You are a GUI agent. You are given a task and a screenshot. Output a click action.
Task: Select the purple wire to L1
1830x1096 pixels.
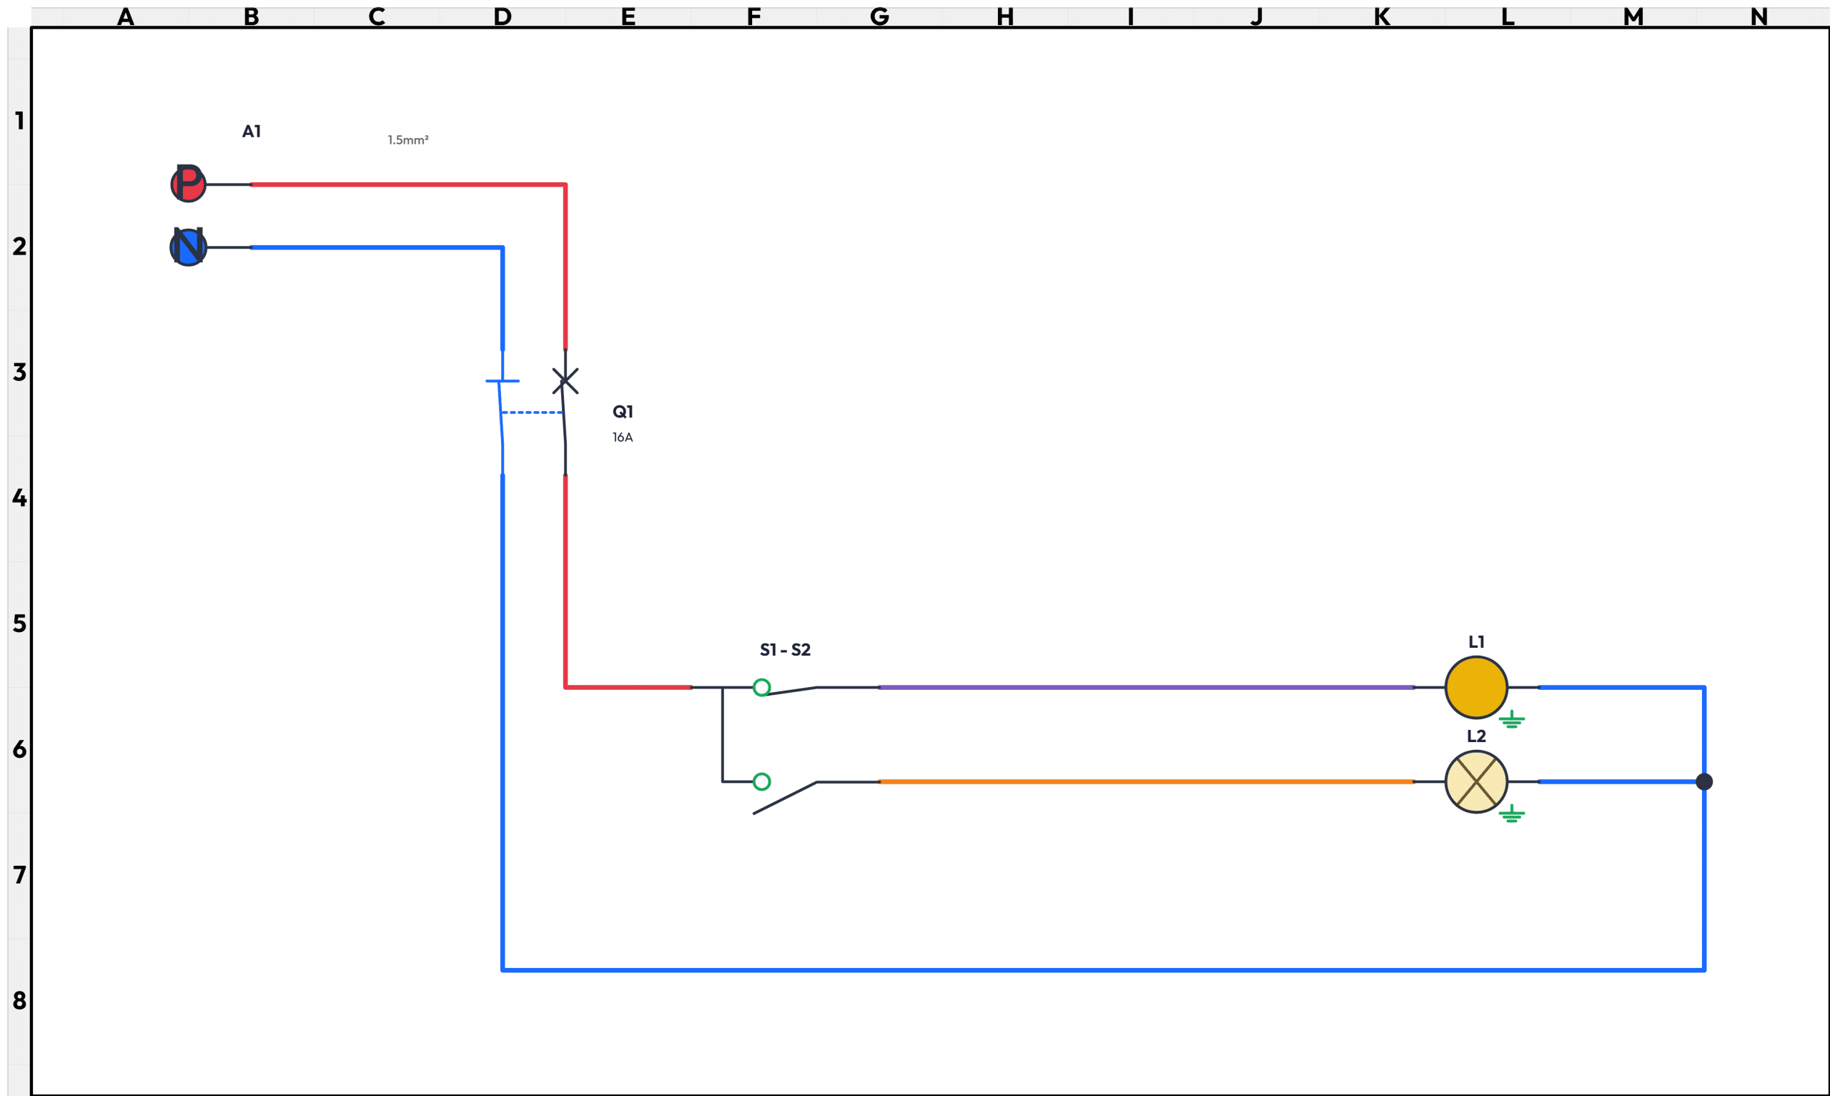coord(1144,688)
